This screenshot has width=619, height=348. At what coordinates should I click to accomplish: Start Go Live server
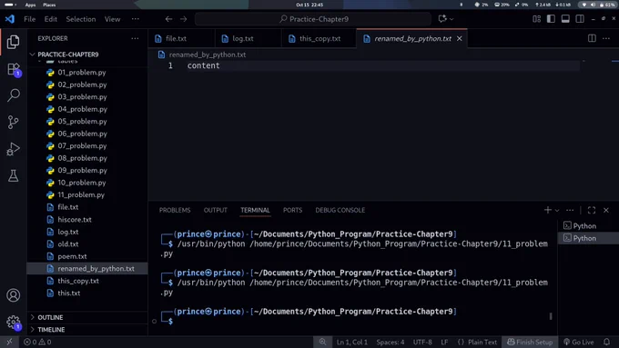pyautogui.click(x=578, y=342)
